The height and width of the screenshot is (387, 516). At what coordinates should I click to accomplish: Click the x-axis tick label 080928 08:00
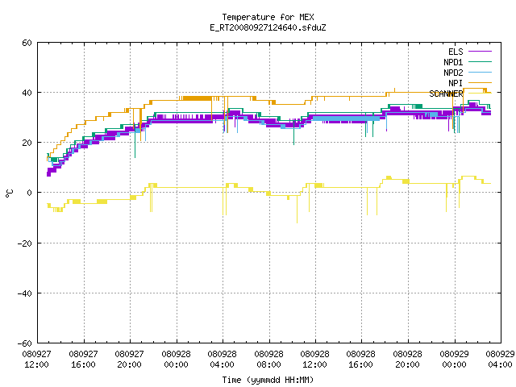(x=268, y=360)
